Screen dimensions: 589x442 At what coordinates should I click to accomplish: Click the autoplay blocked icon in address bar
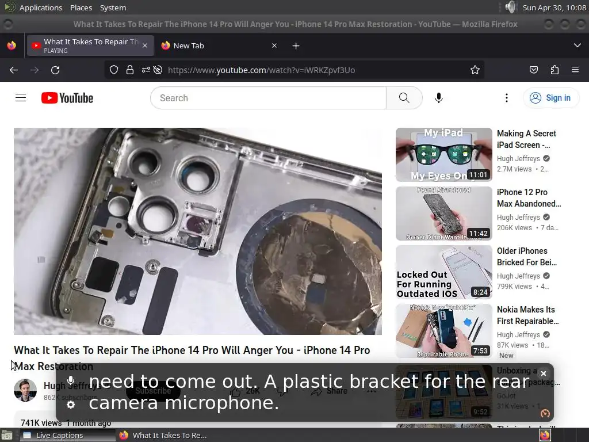point(158,70)
